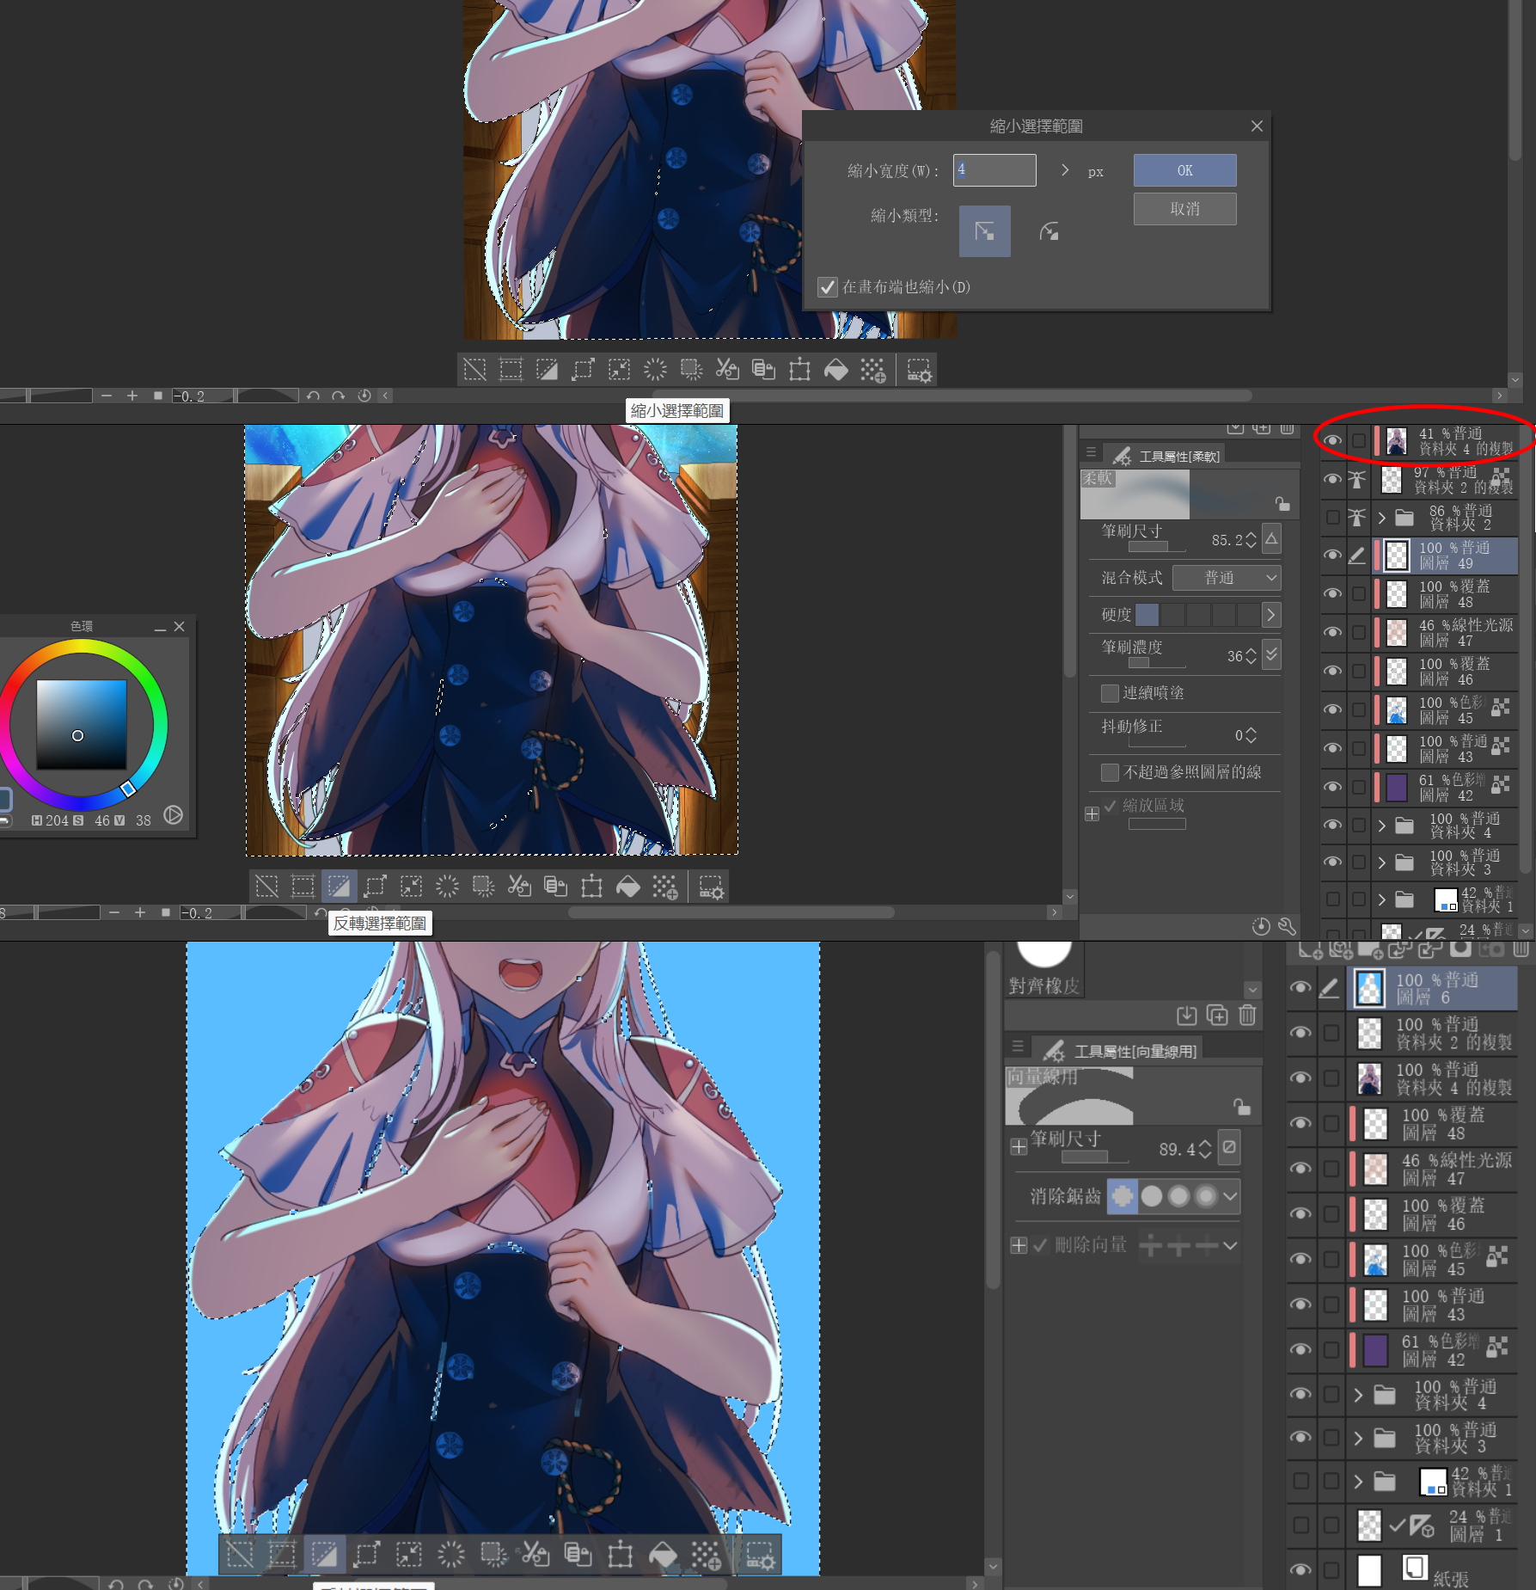Click Expand selection icon in top canvas launcher
Screen dimensions: 1536x1590
tap(583, 370)
